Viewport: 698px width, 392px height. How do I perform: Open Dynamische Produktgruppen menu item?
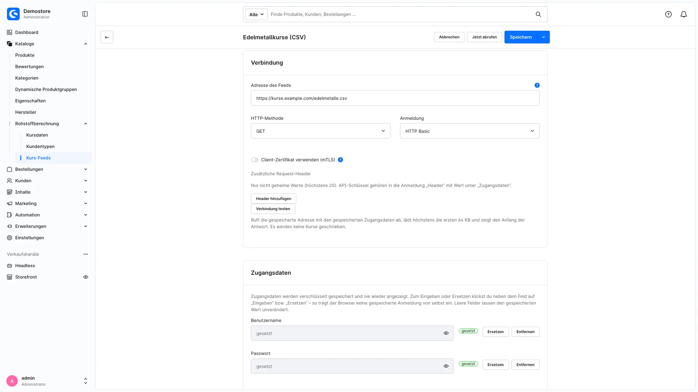tap(46, 89)
